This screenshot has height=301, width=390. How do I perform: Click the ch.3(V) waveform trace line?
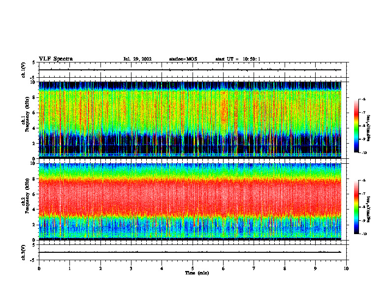coord(190,252)
